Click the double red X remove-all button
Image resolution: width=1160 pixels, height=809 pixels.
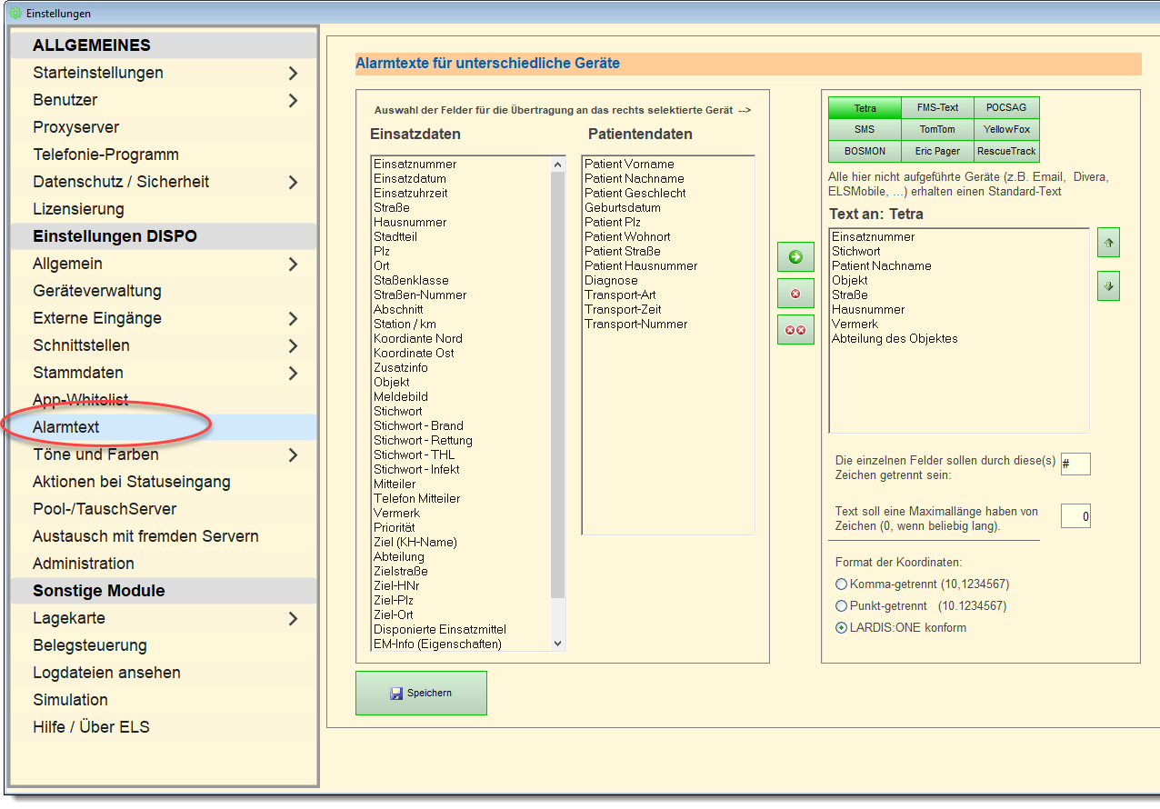[x=795, y=330]
